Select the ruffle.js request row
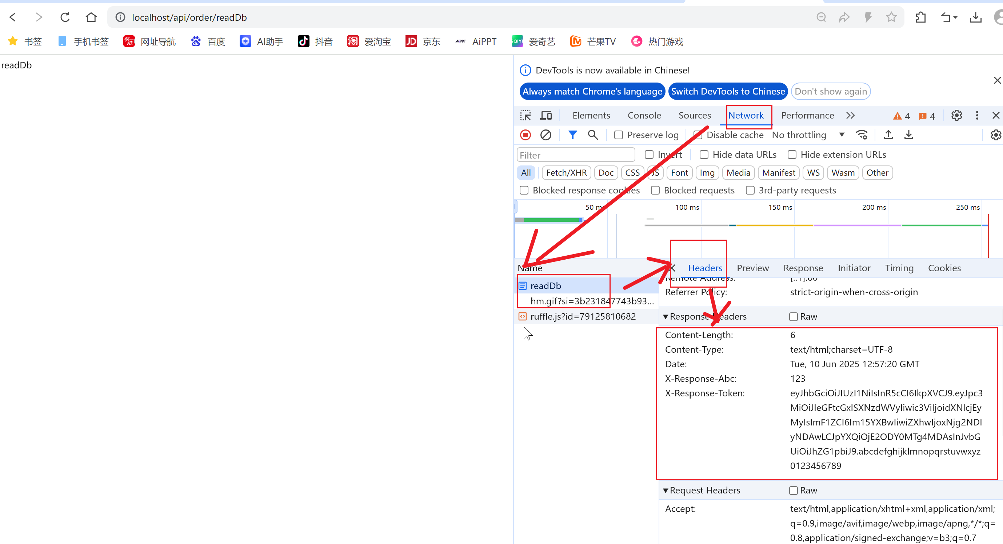 pos(586,316)
